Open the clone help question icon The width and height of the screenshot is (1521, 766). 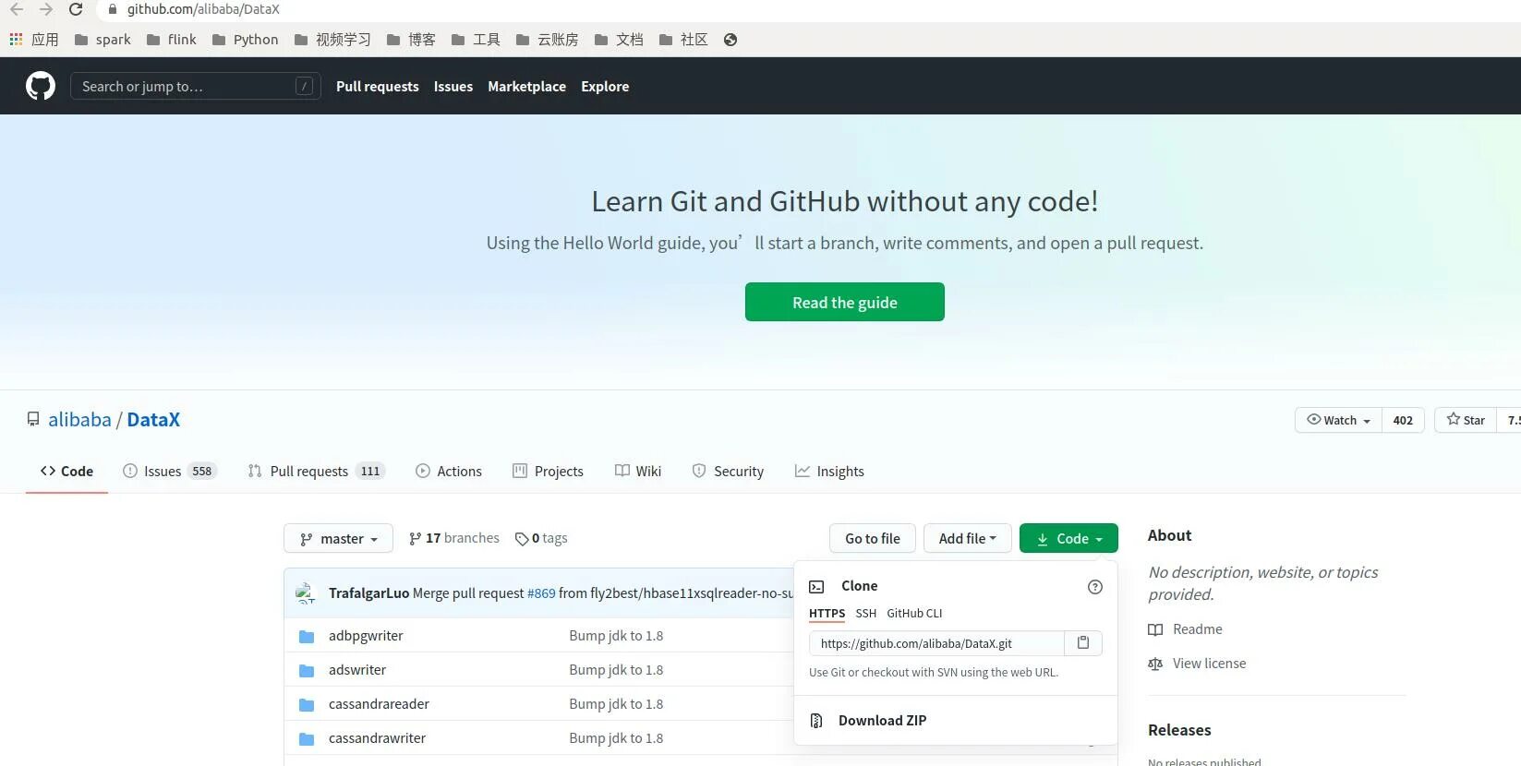tap(1095, 587)
